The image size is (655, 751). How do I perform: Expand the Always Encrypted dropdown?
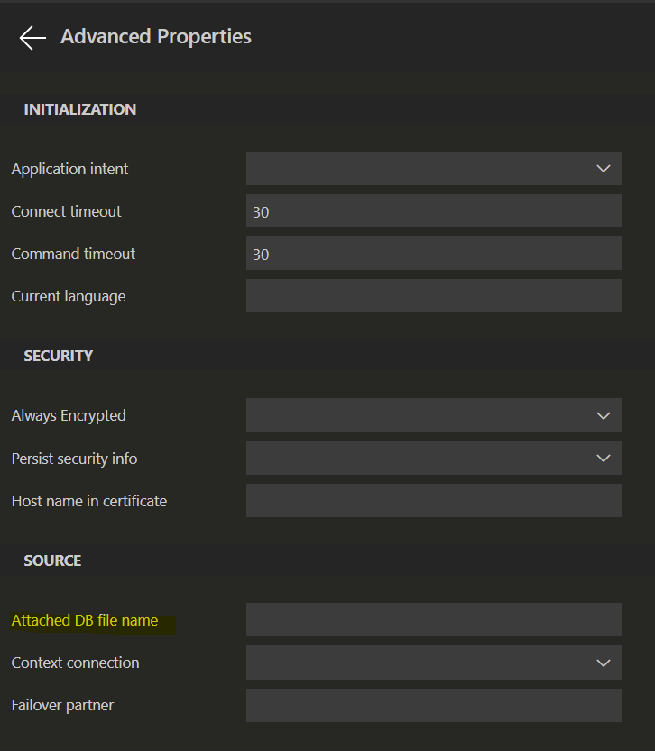click(433, 415)
